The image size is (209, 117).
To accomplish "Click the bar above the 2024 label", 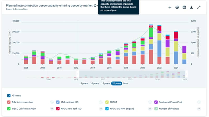I will tap(176, 48).
